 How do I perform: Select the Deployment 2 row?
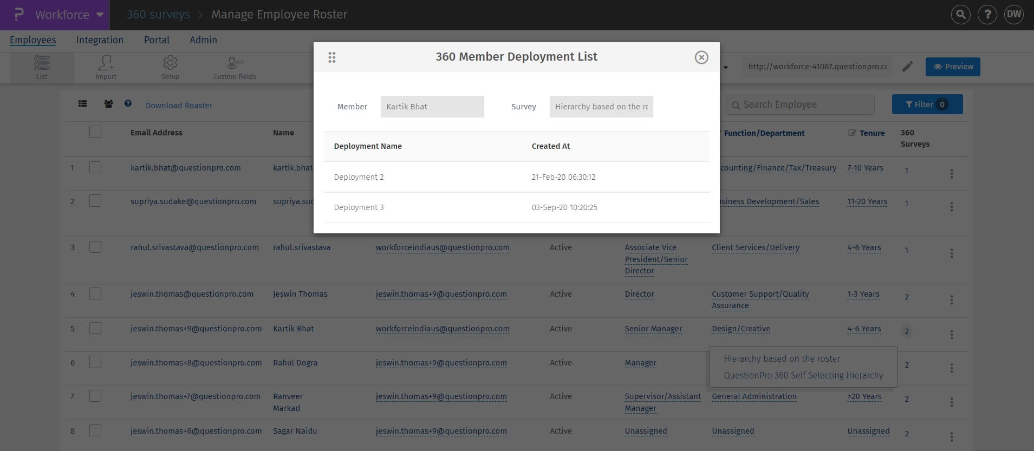click(517, 177)
